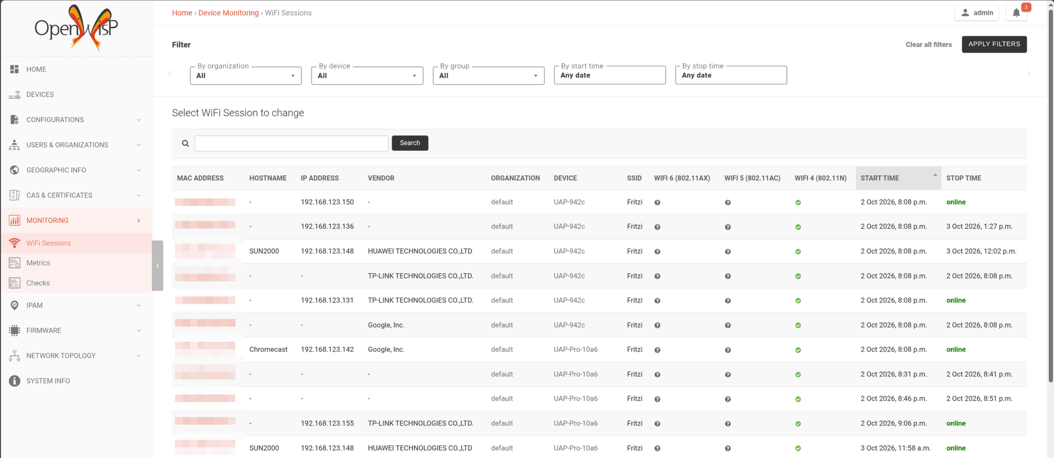
Task: Click the IP 192.168.123.142 cell
Action: 327,349
